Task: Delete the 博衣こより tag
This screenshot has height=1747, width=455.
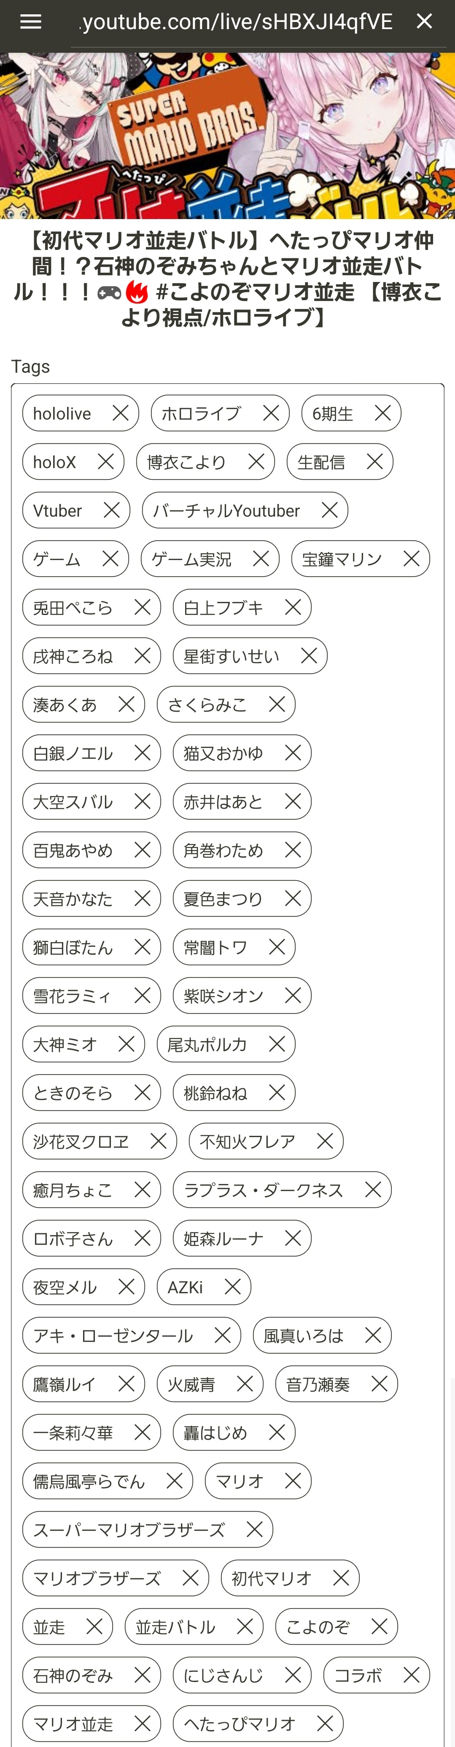Action: click(x=256, y=462)
